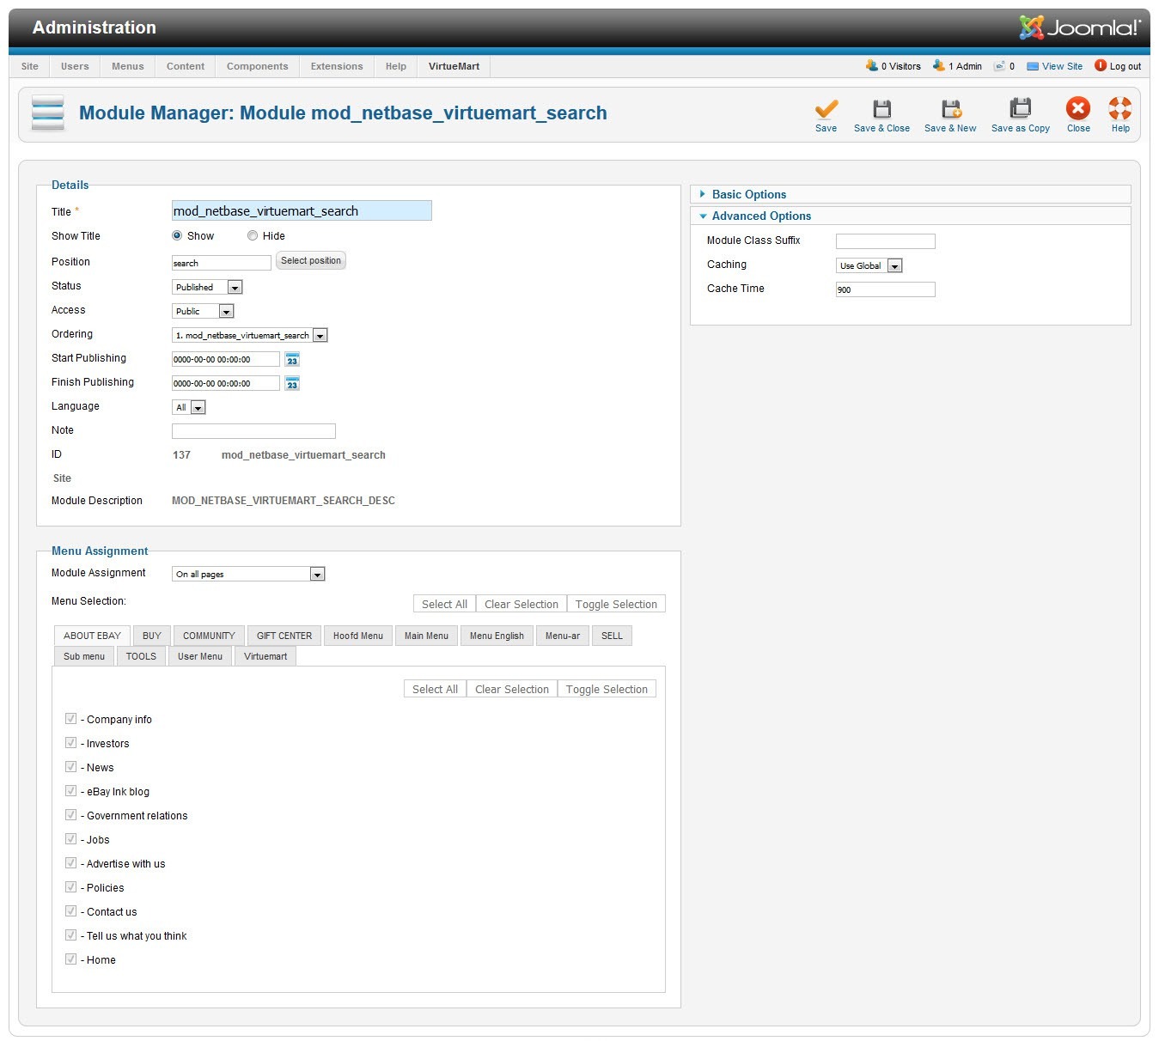1159x1041 pixels.
Task: Click the upper Toggle Selection button
Action: pyautogui.click(x=616, y=604)
